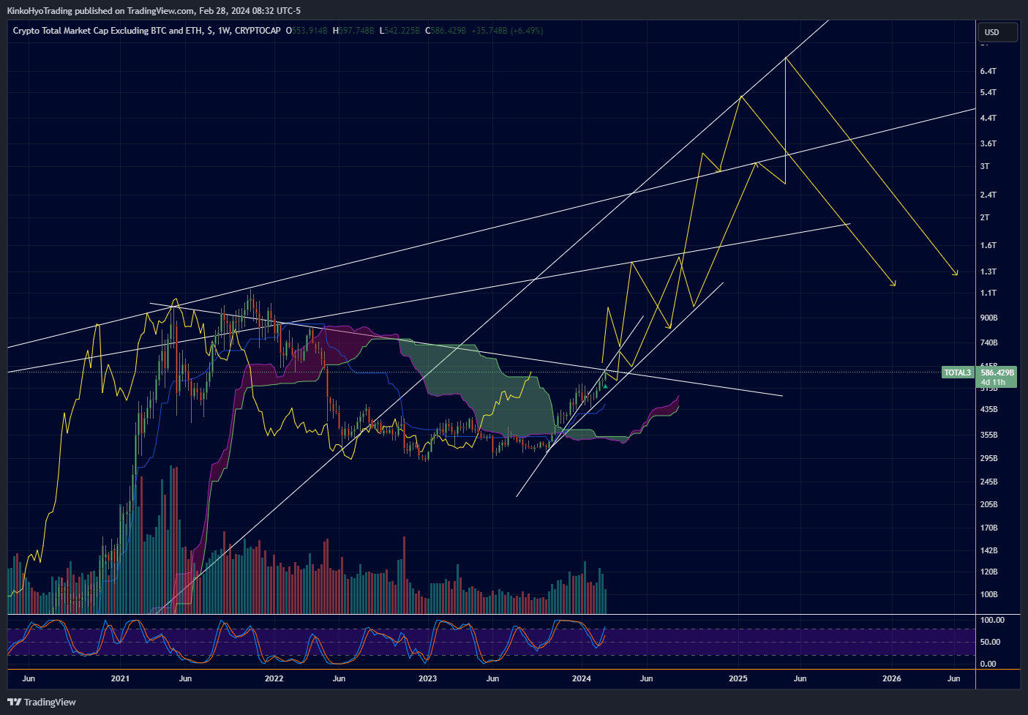Click the open value O553.914B
Screen dimensions: 1028x715
point(307,31)
